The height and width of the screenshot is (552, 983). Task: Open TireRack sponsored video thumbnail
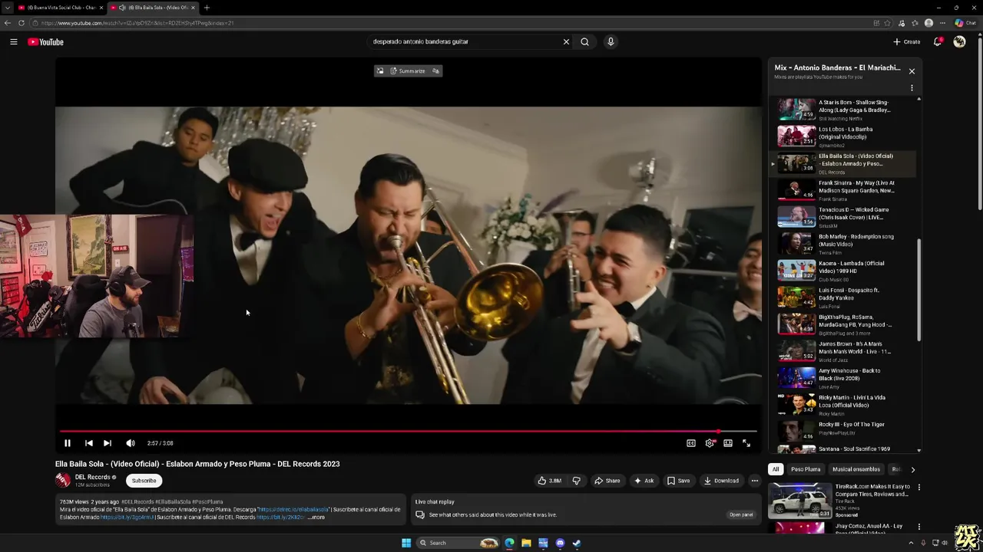click(799, 501)
